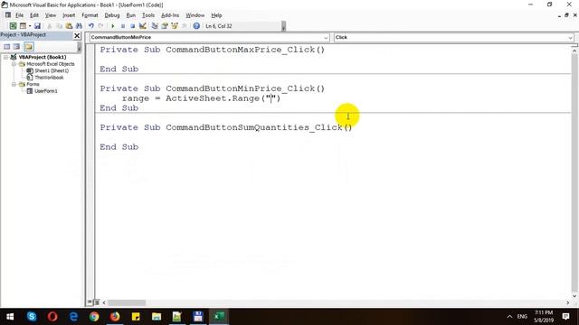Select the Forms folder in tree
The width and height of the screenshot is (579, 325).
(x=33, y=84)
